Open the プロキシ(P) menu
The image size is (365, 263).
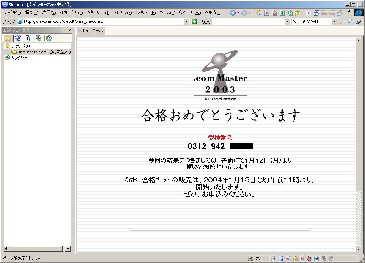[122, 12]
